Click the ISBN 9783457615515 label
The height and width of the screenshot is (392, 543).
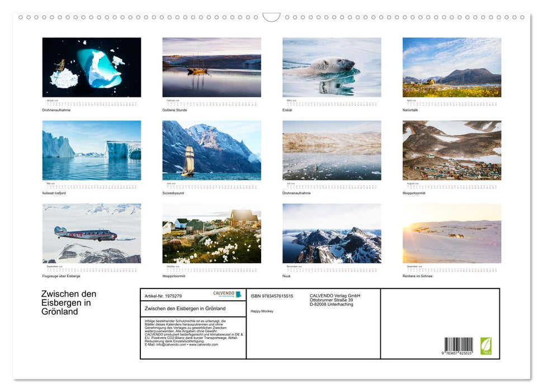pyautogui.click(x=272, y=296)
